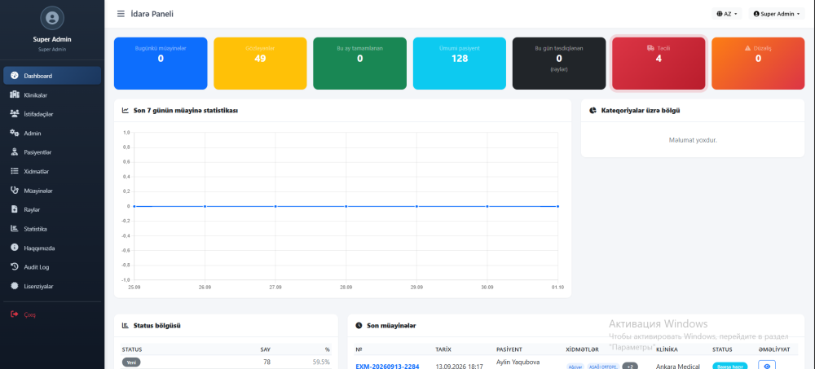Click the Ankara Medical clinic cell

click(x=678, y=366)
